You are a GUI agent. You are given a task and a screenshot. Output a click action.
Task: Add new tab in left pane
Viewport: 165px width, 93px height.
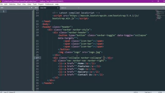coord(29,8)
